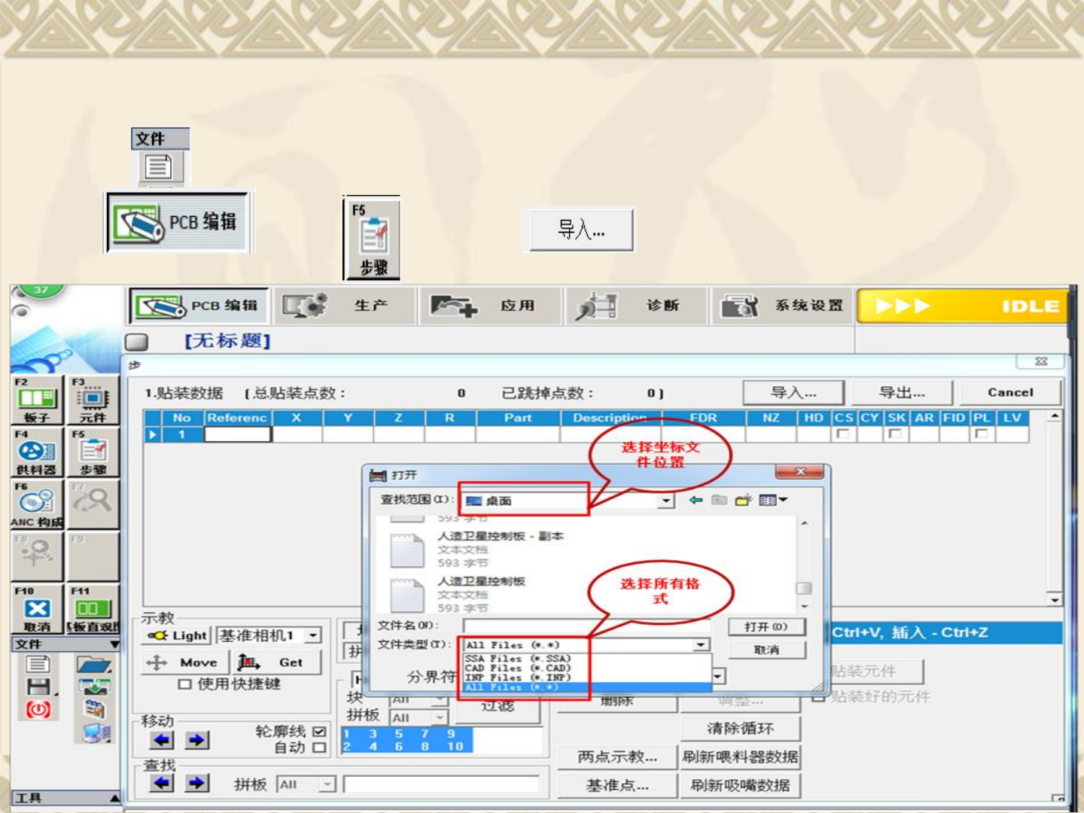1084x813 pixels.
Task: Open the 基准相机1 camera dropdown
Action: [313, 635]
